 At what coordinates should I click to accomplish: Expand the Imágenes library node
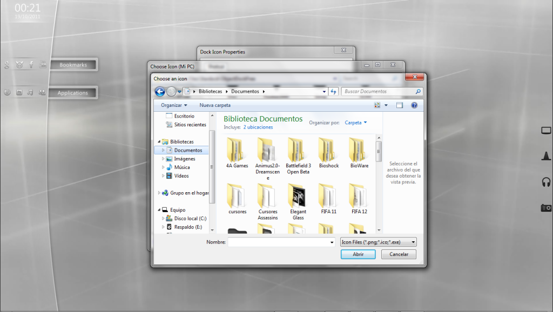[163, 159]
